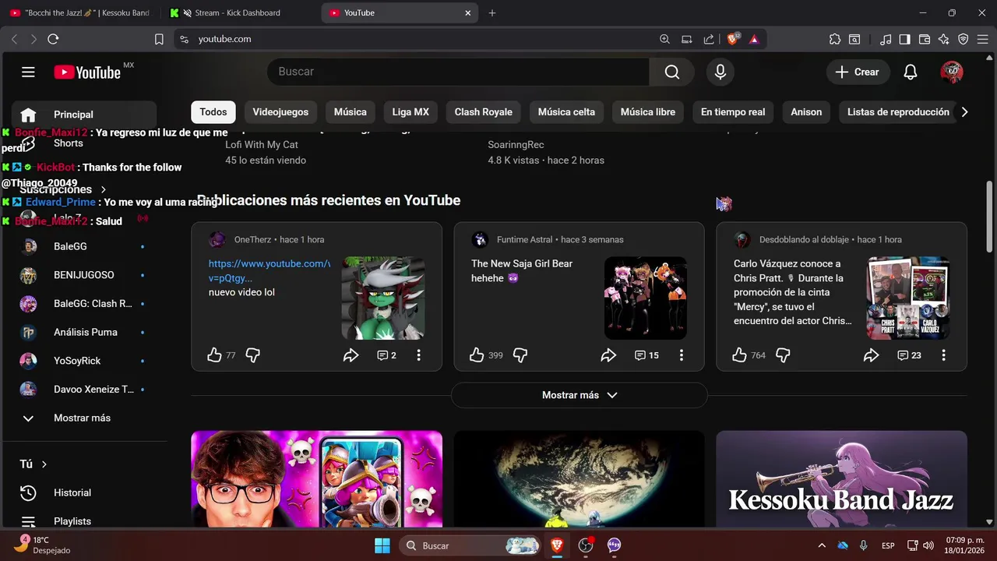Open Windows Start menu
997x561 pixels.
pyautogui.click(x=382, y=545)
